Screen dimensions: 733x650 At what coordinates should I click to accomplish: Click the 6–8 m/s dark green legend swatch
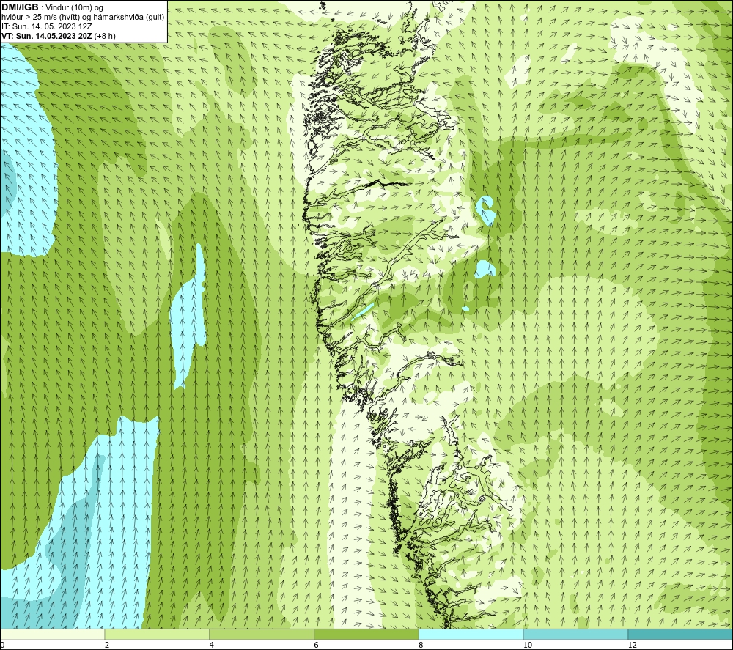[x=366, y=634]
